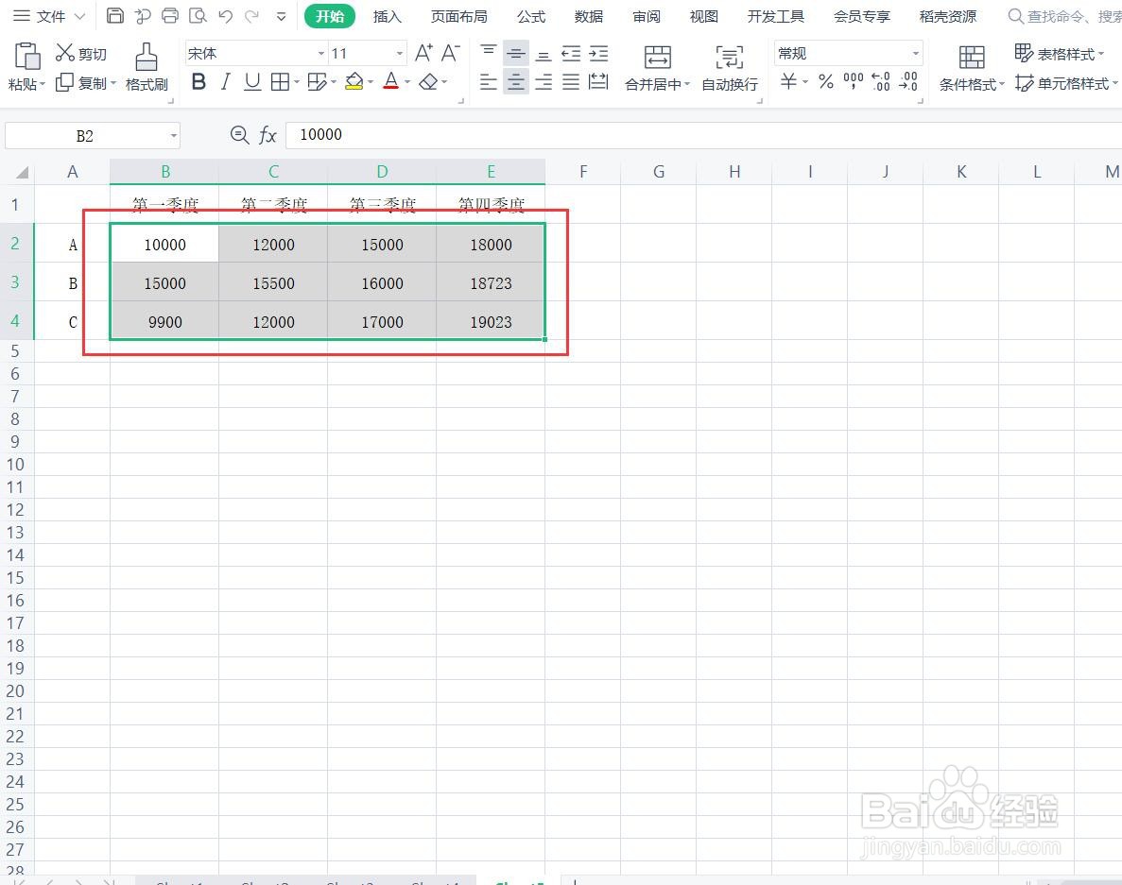1122x885 pixels.
Task: Select cell containing 18723
Action: pyautogui.click(x=491, y=283)
